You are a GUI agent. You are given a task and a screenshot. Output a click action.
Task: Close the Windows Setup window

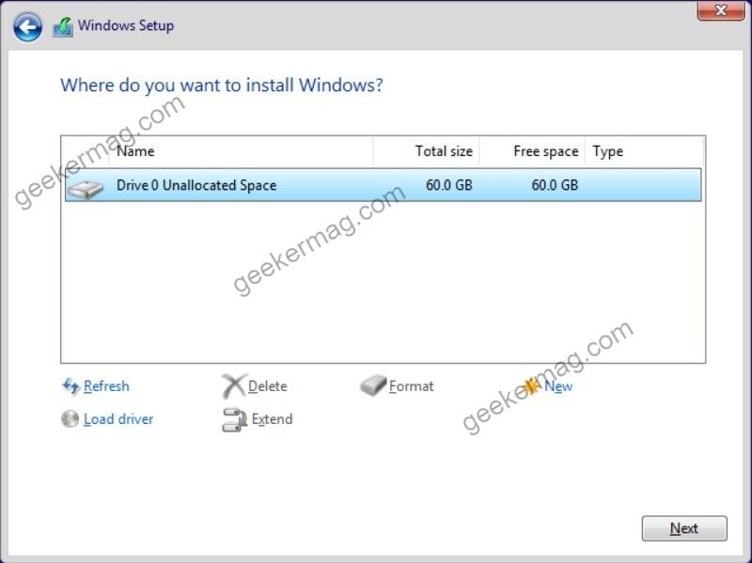pyautogui.click(x=720, y=10)
